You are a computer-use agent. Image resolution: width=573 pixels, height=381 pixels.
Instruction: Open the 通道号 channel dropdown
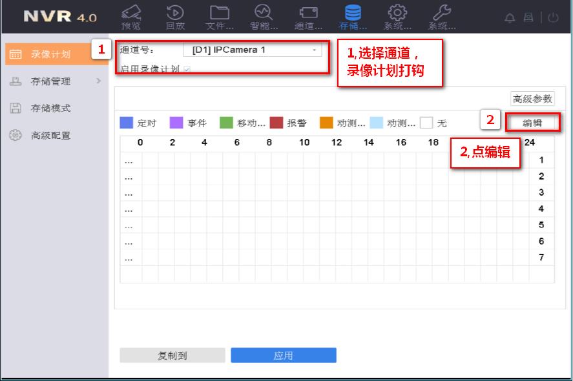pyautogui.click(x=315, y=49)
